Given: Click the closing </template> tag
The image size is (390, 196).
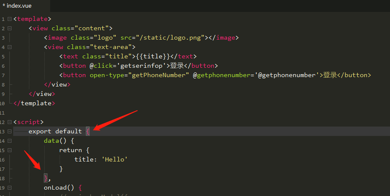Looking at the screenshot, I should click(x=32, y=103).
